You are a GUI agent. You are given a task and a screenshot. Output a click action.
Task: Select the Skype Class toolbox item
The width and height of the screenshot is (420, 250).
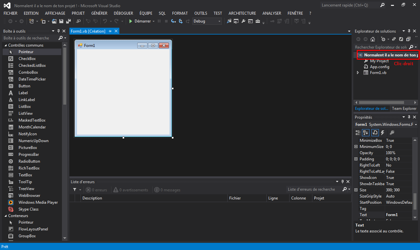pyautogui.click(x=32, y=209)
